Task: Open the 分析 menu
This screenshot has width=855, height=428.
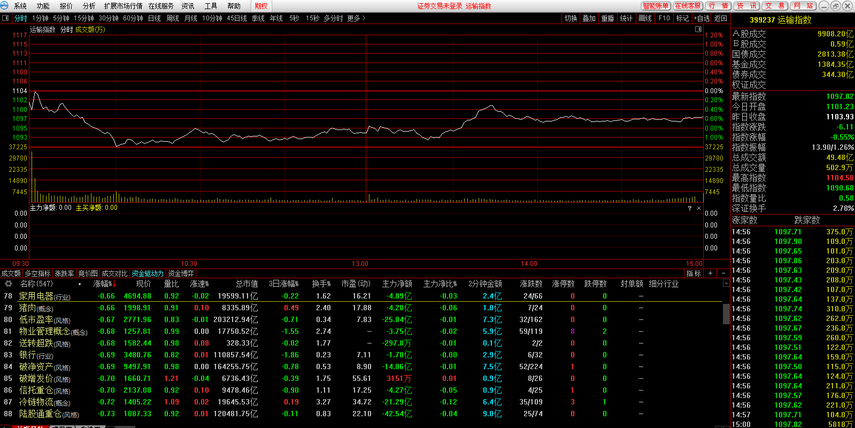Action: pos(89,6)
